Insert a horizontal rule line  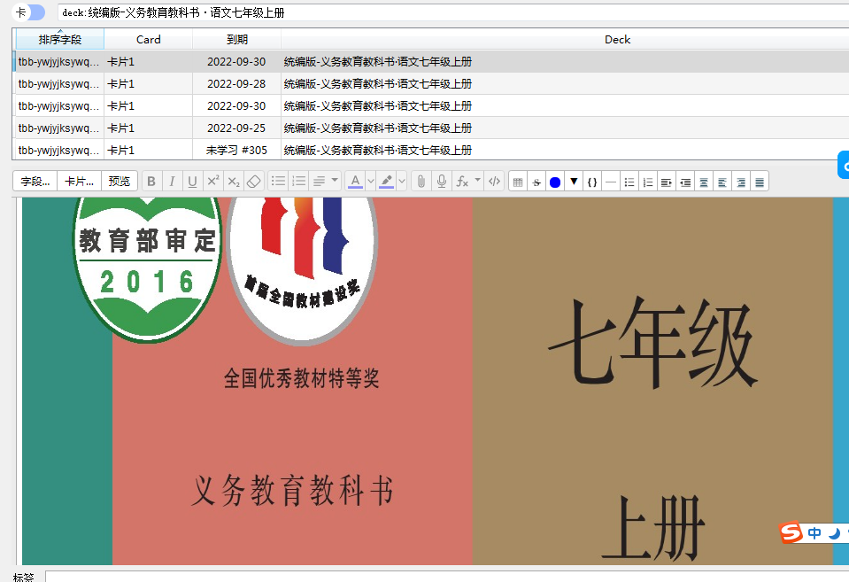pos(611,182)
